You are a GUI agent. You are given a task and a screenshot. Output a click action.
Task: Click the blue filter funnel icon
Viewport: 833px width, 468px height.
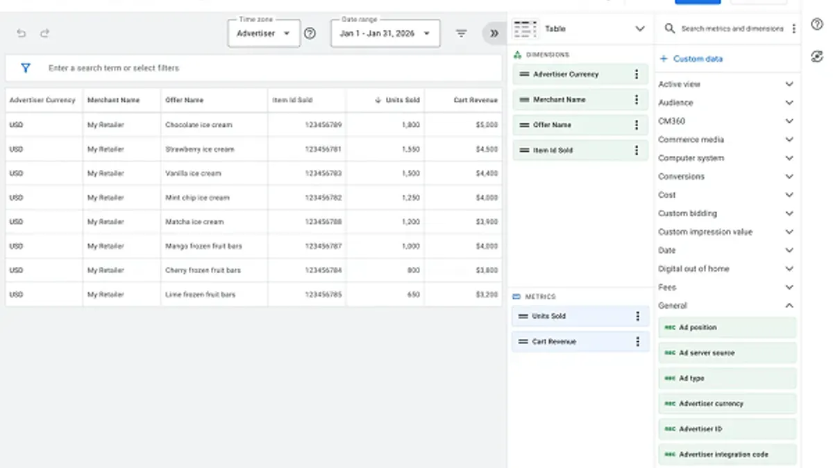click(x=26, y=68)
